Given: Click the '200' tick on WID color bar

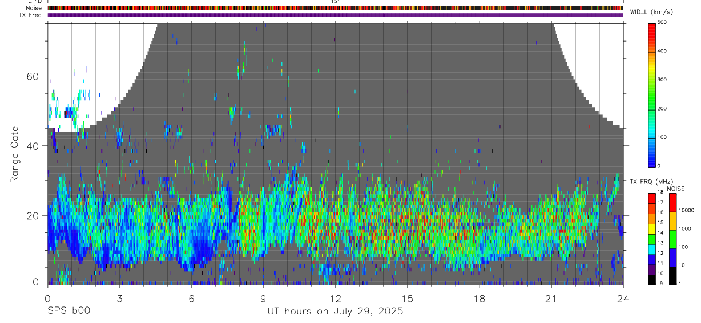Looking at the screenshot, I should pos(662,108).
